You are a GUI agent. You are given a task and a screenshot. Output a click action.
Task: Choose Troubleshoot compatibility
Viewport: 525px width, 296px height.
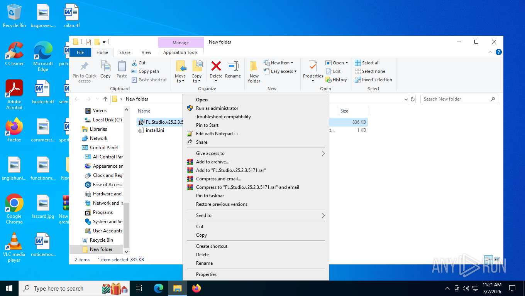pos(256,117)
